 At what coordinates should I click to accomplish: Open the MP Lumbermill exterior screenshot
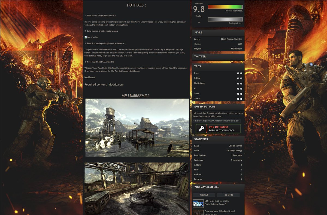pos(137,128)
